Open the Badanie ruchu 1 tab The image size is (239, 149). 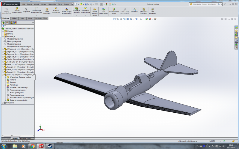point(27,139)
